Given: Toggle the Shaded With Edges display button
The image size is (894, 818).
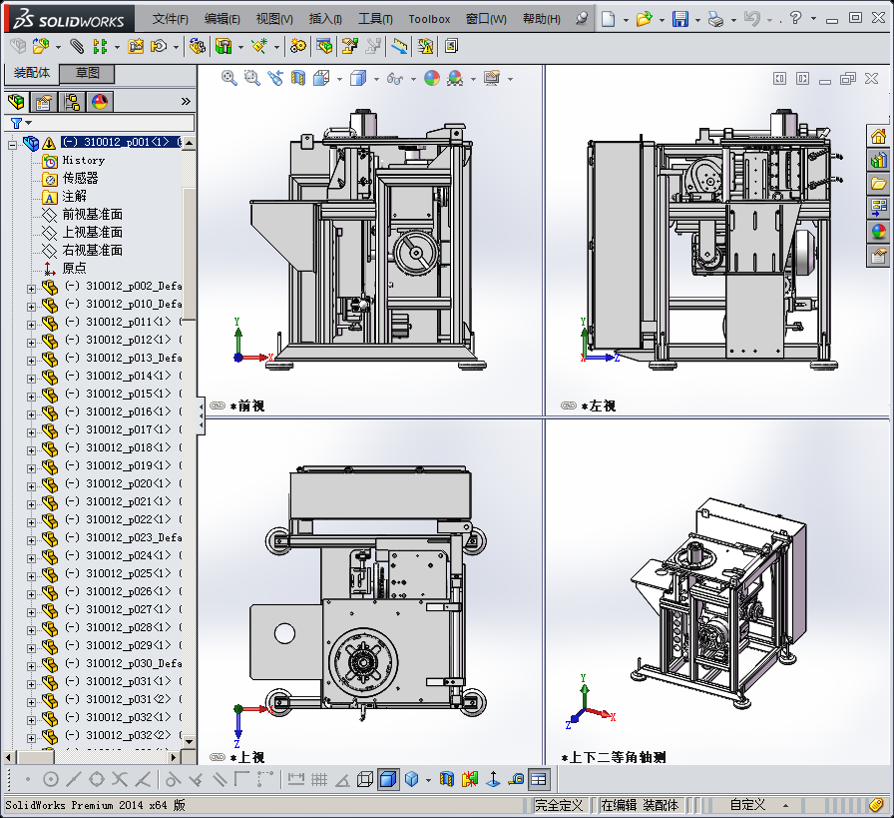Looking at the screenshot, I should point(388,779).
